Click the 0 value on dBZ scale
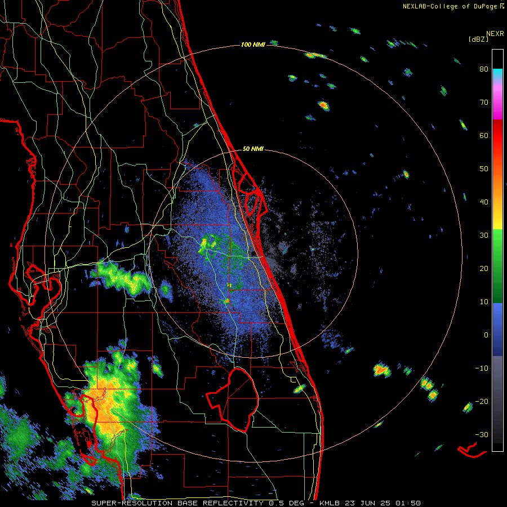Image resolution: width=507 pixels, height=507 pixels. pos(486,335)
